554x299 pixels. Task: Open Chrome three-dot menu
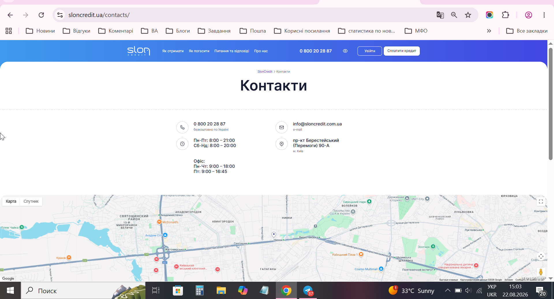544,15
